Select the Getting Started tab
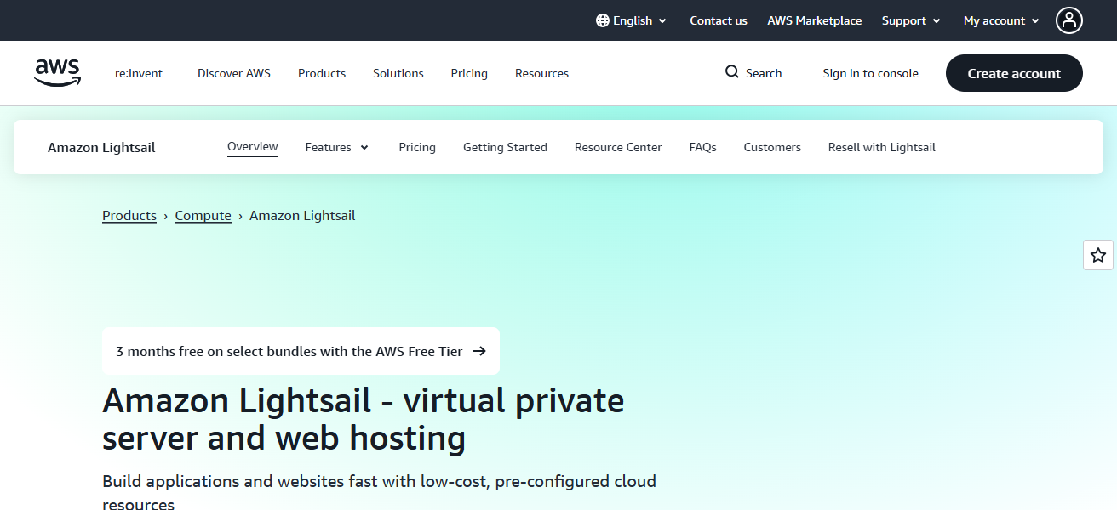This screenshot has width=1117, height=510. (505, 147)
